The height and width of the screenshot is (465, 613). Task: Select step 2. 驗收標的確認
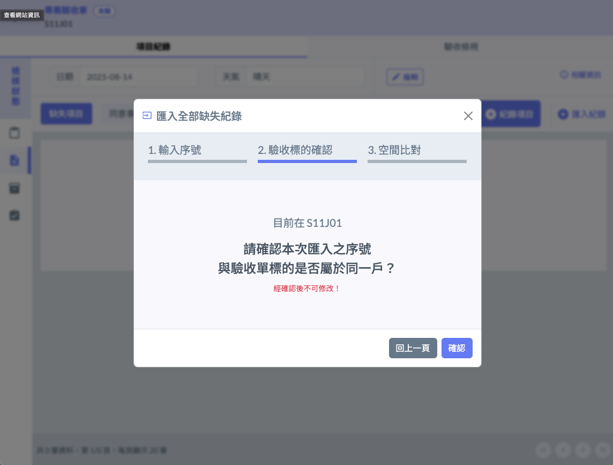pos(307,151)
